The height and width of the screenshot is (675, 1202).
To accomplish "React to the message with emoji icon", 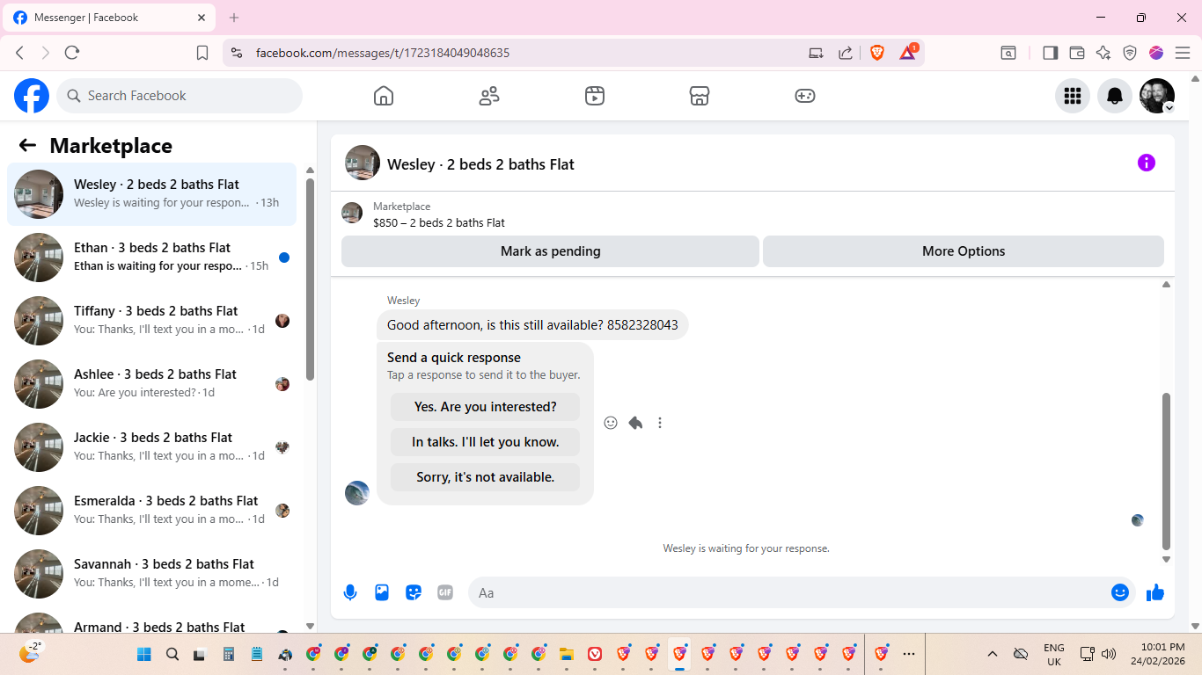I will pos(611,423).
